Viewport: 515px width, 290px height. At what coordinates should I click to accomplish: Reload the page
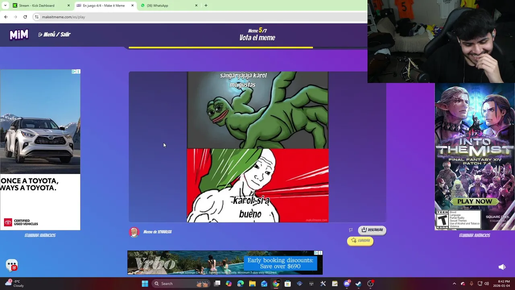[25, 17]
